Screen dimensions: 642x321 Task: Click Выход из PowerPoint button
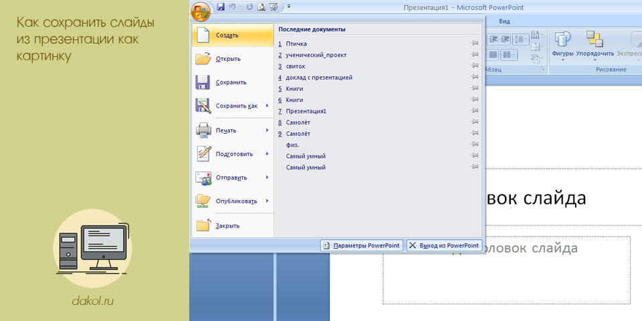click(x=444, y=245)
